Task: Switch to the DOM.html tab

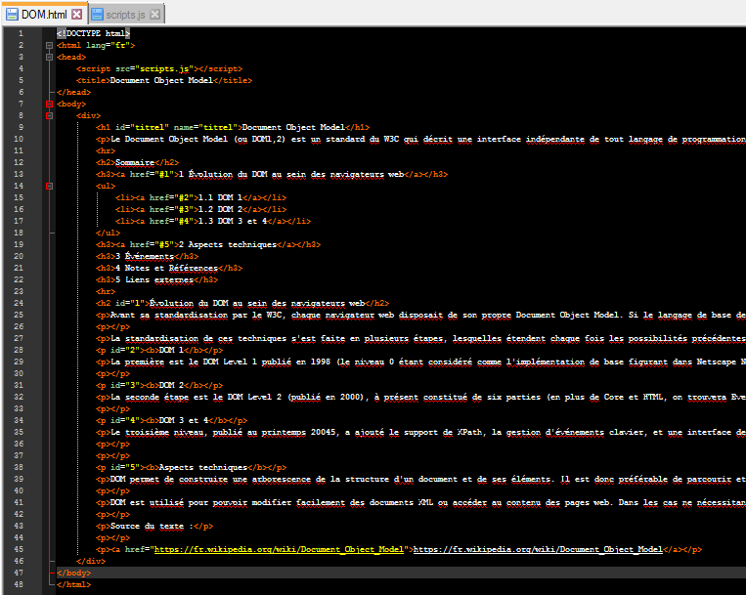Action: [x=44, y=15]
